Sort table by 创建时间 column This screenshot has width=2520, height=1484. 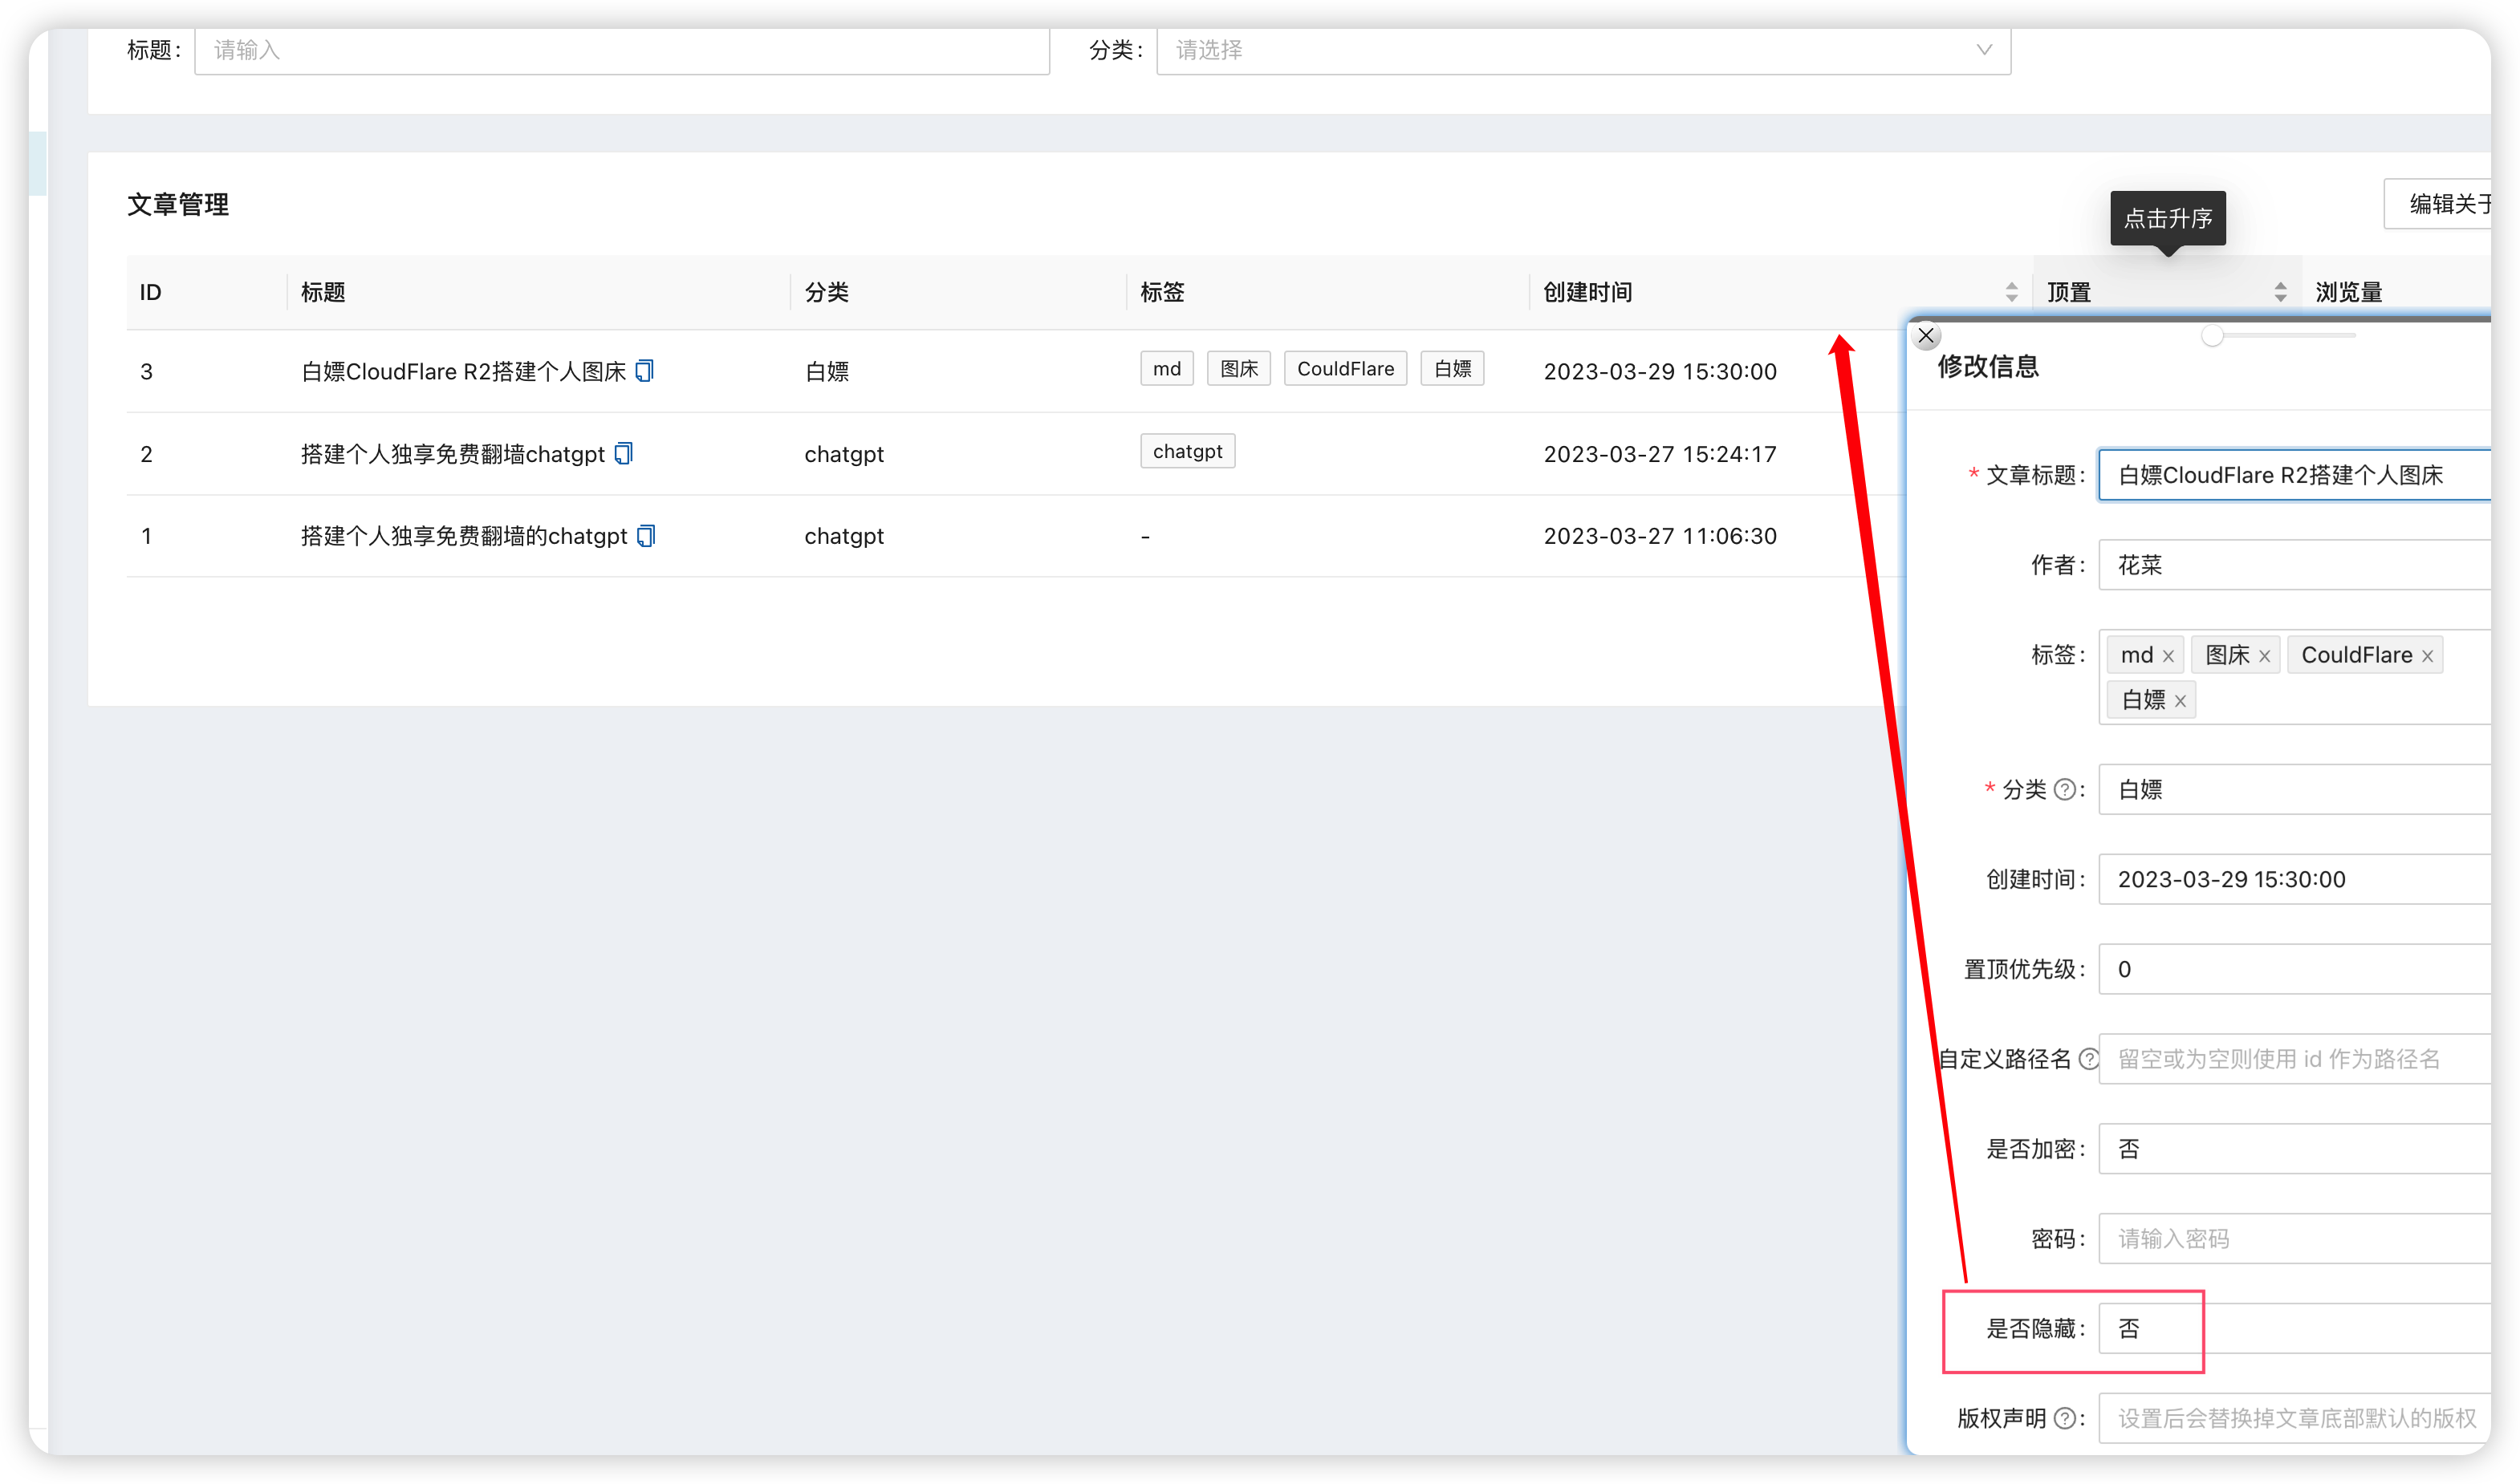coord(2011,292)
